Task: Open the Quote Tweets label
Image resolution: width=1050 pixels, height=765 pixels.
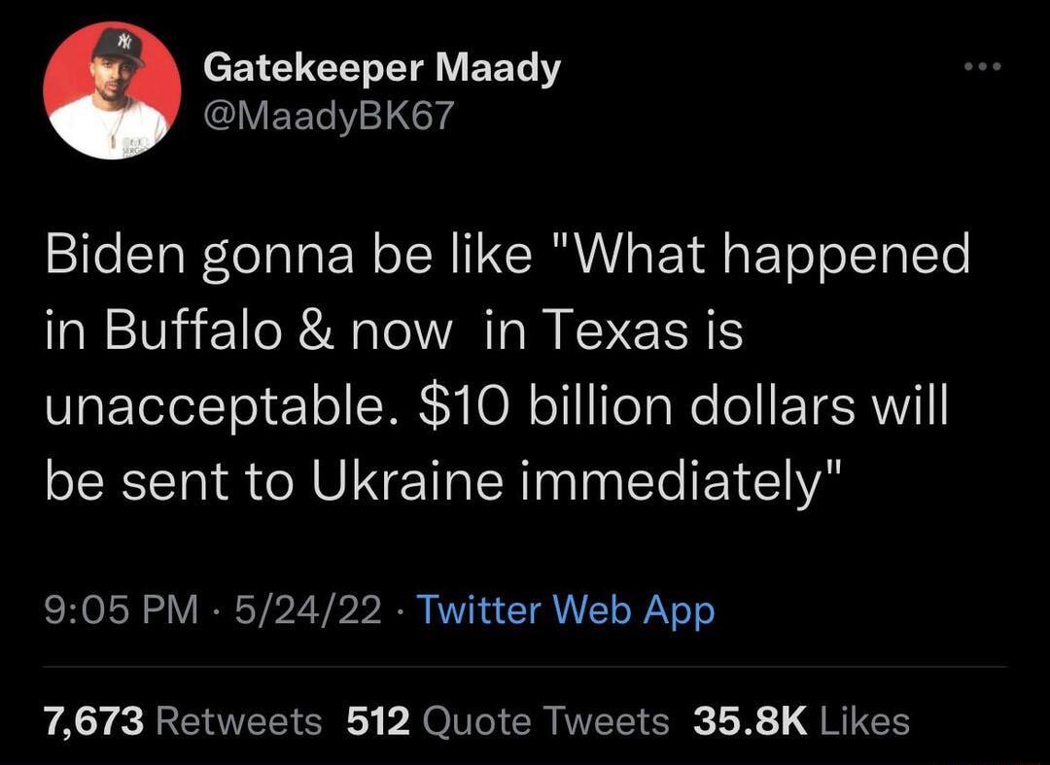Action: point(547,721)
